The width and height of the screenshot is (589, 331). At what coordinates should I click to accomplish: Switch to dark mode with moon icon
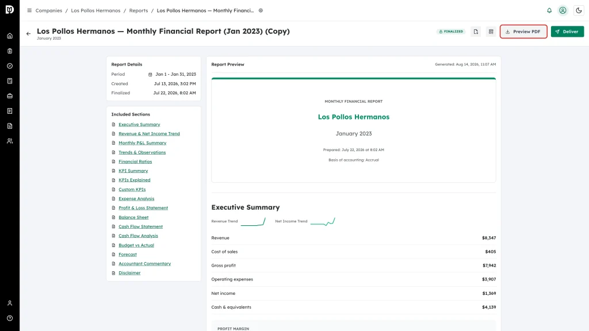pos(579,10)
